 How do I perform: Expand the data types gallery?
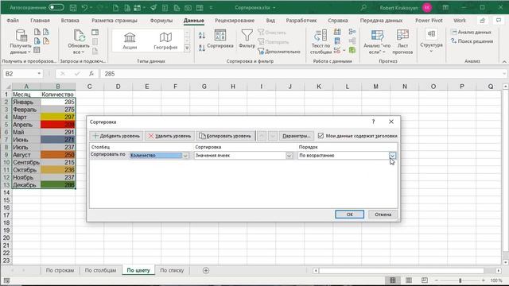[187, 48]
